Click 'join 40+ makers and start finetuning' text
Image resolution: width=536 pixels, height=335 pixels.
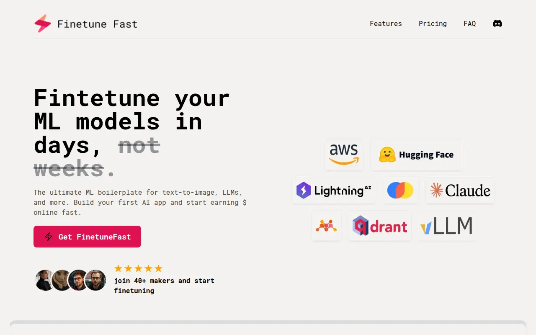click(x=164, y=286)
